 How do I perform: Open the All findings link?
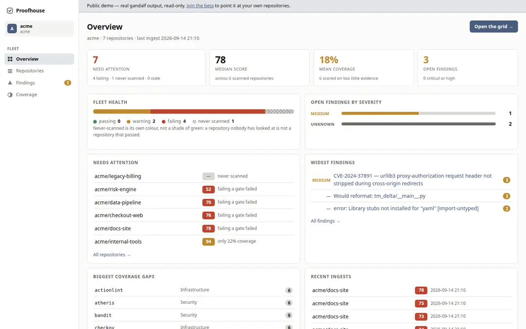tap(325, 221)
